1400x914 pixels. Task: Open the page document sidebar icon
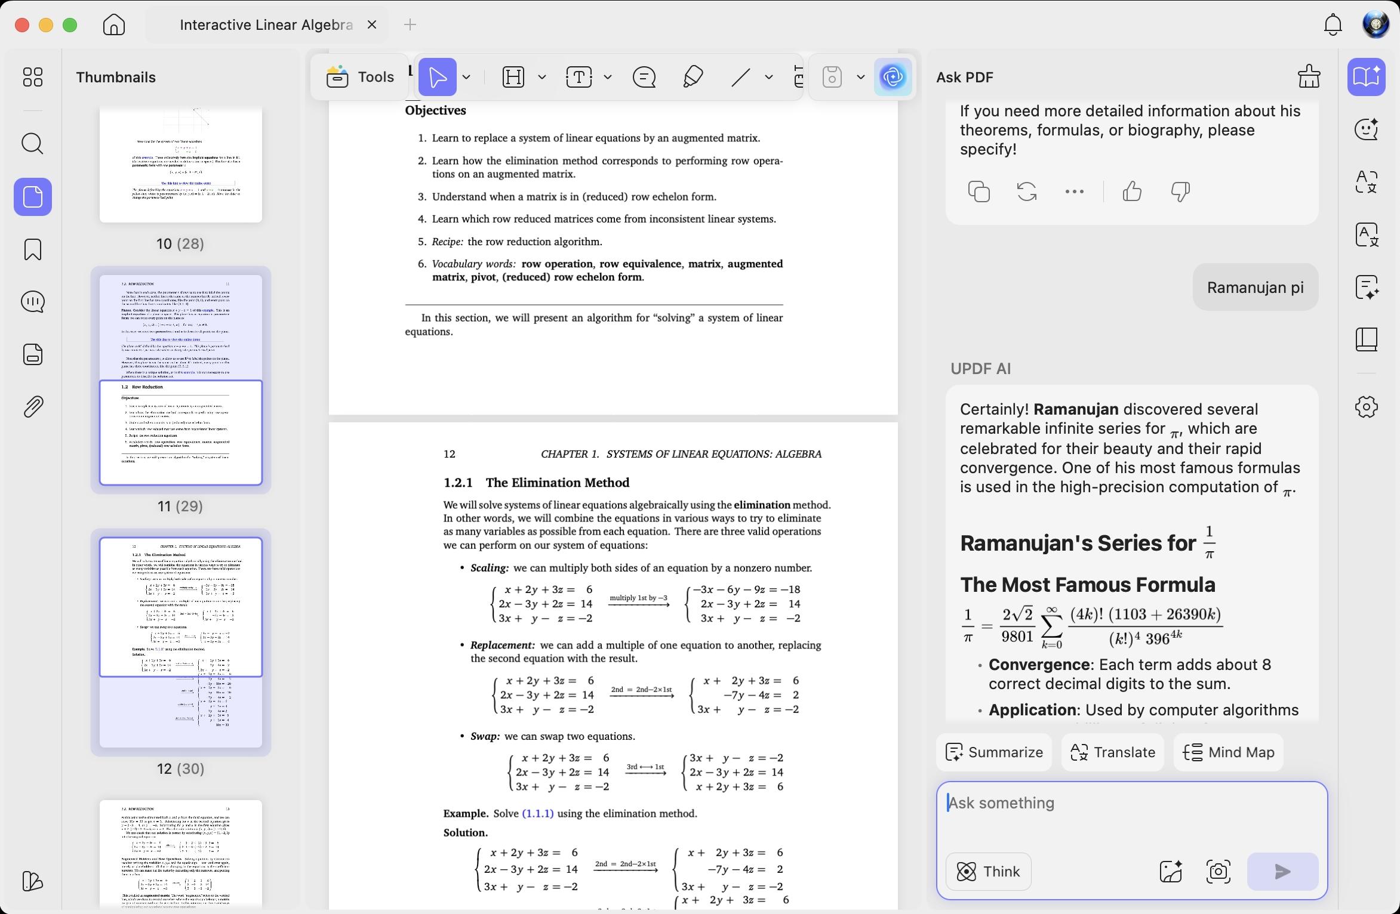pos(32,354)
